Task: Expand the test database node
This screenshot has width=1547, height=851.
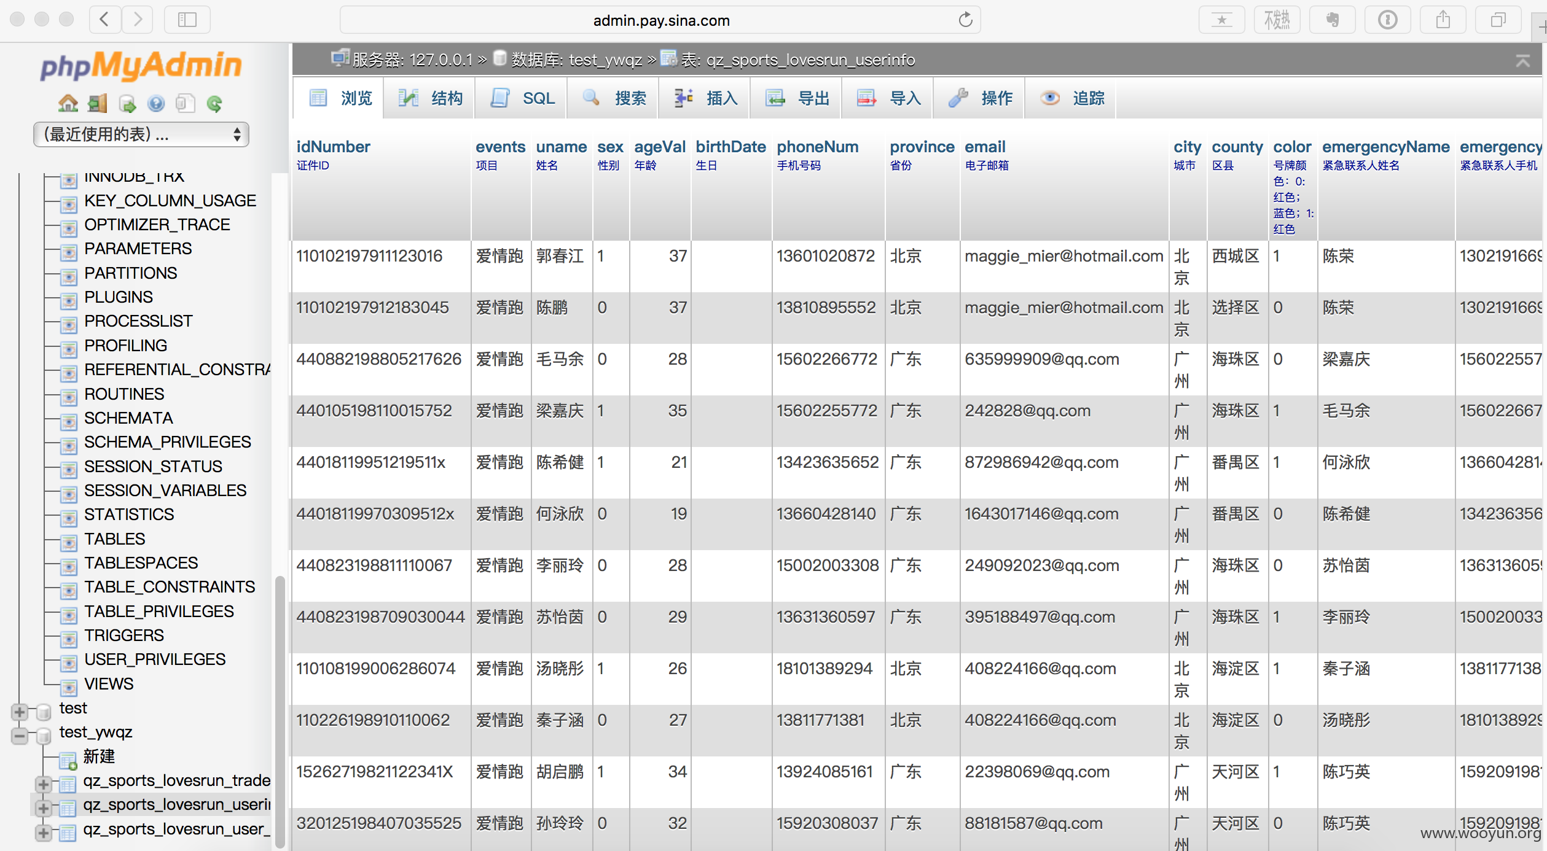Action: pos(20,712)
